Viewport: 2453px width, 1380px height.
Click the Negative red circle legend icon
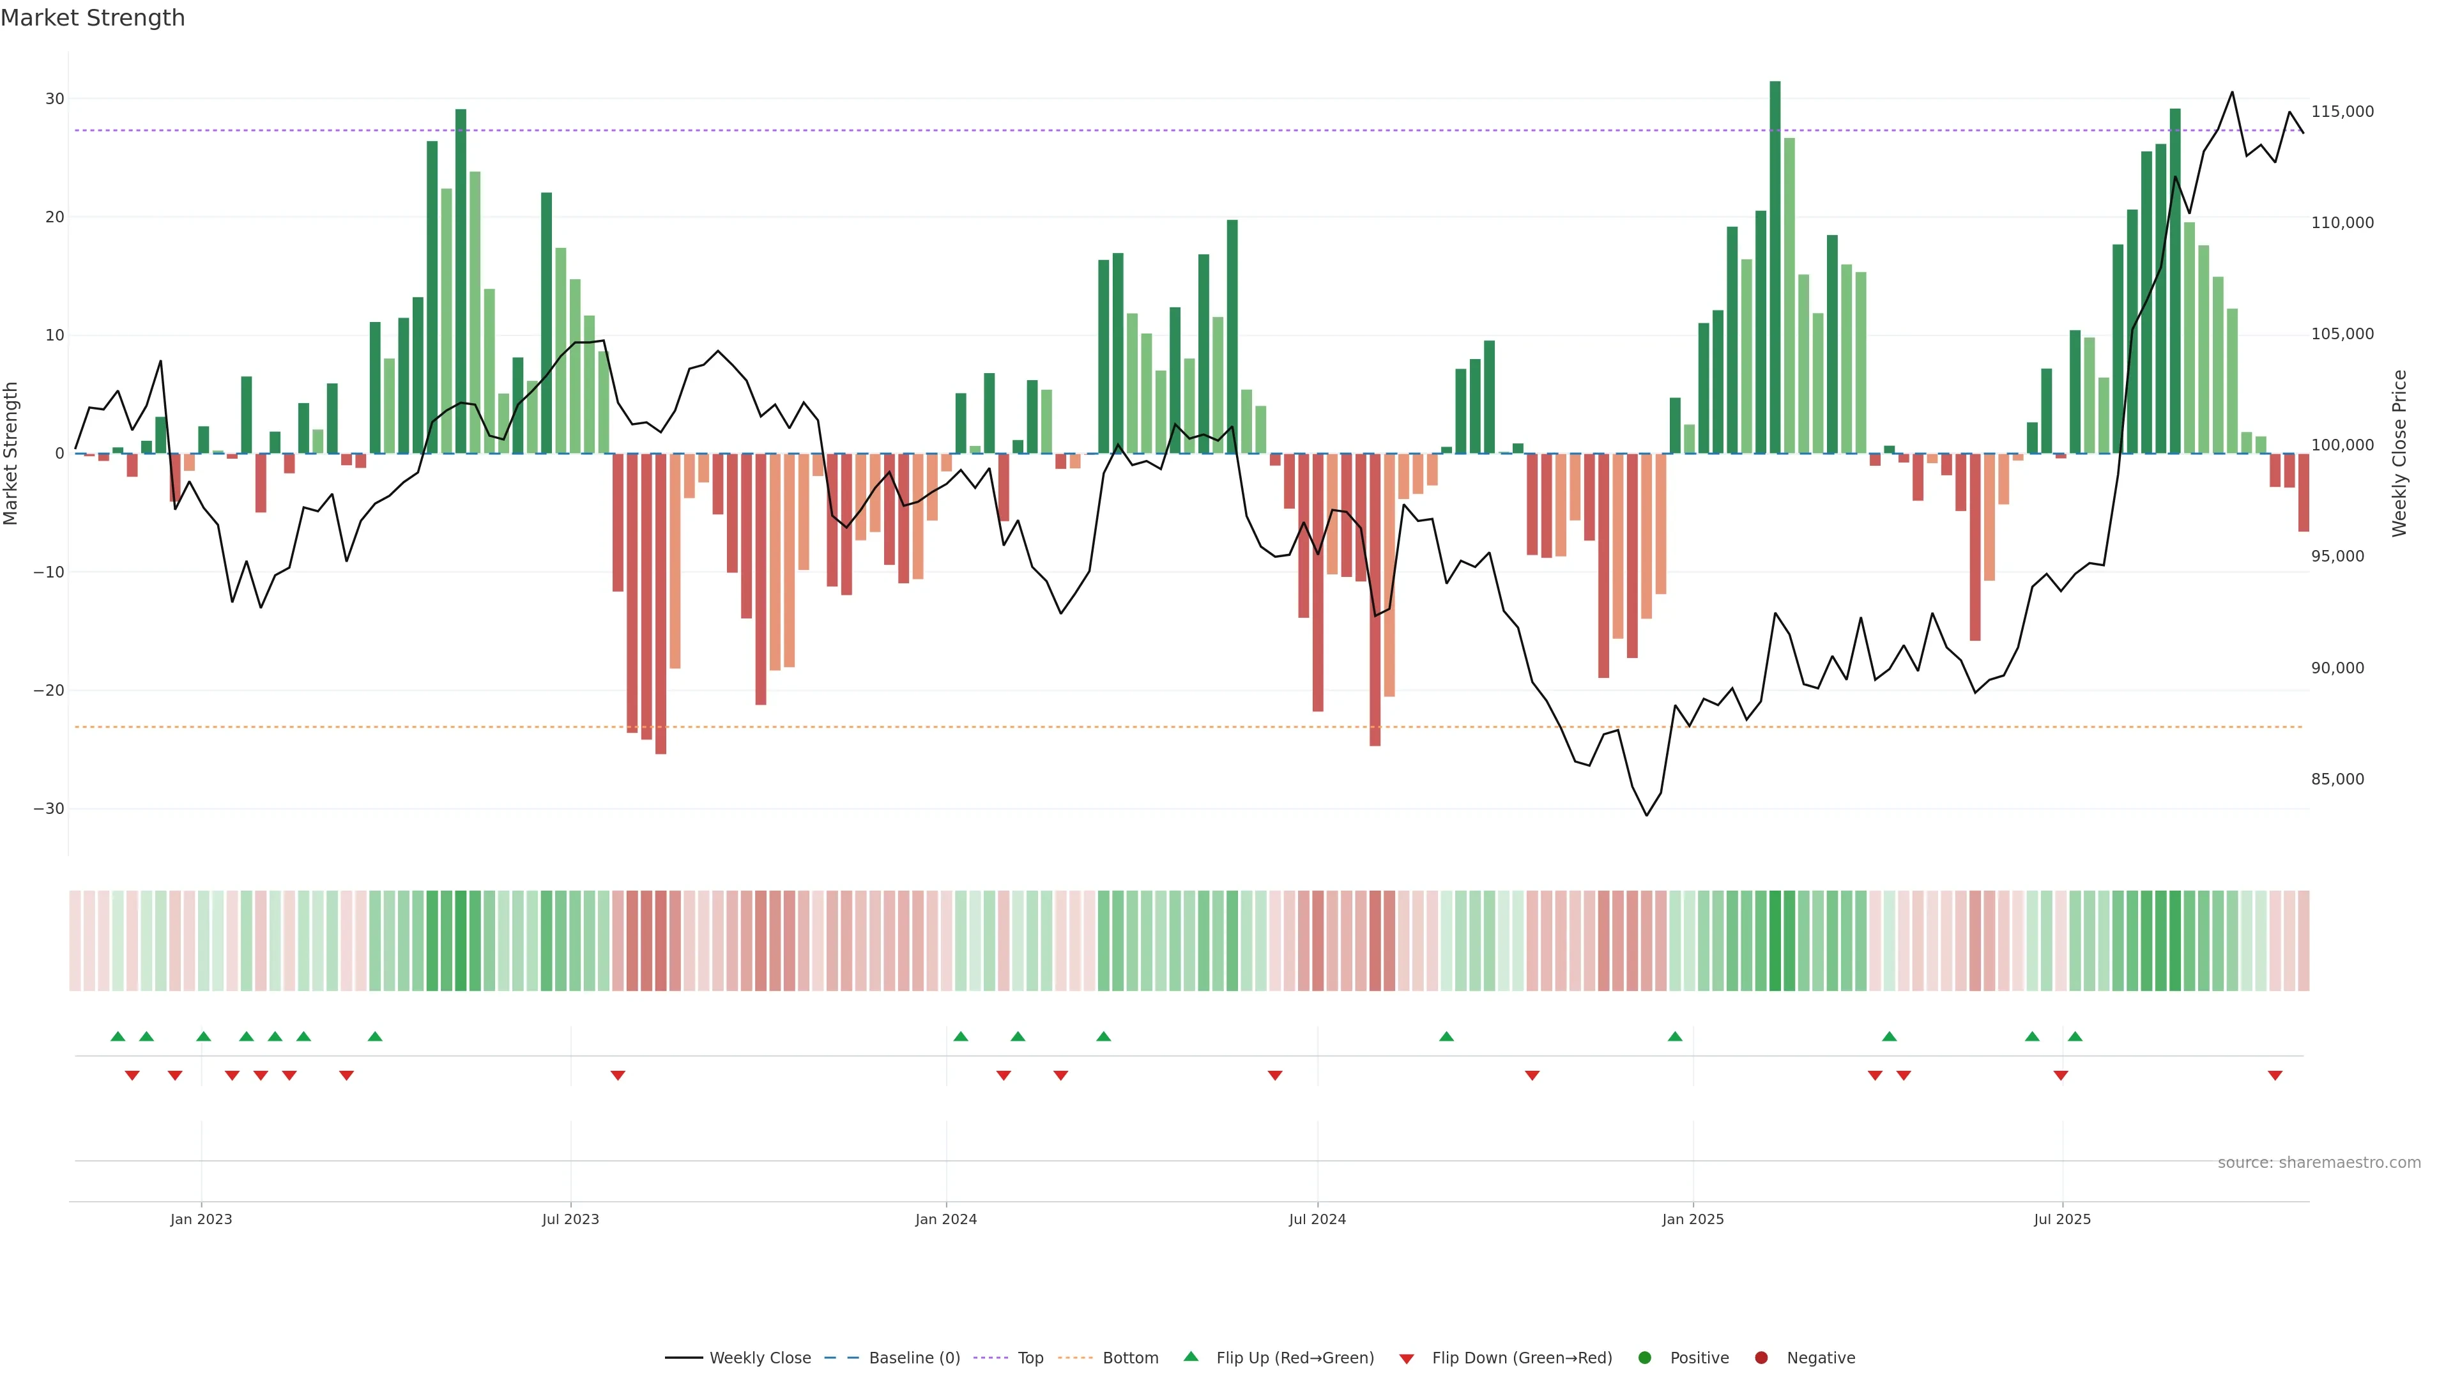(x=1761, y=1358)
